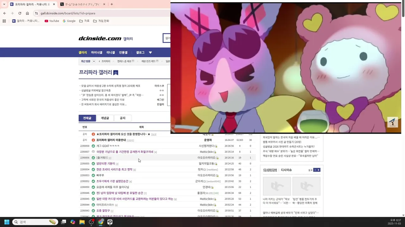Select the 전체글 tab
Screen dimensions: 405x227
[x=87, y=118]
